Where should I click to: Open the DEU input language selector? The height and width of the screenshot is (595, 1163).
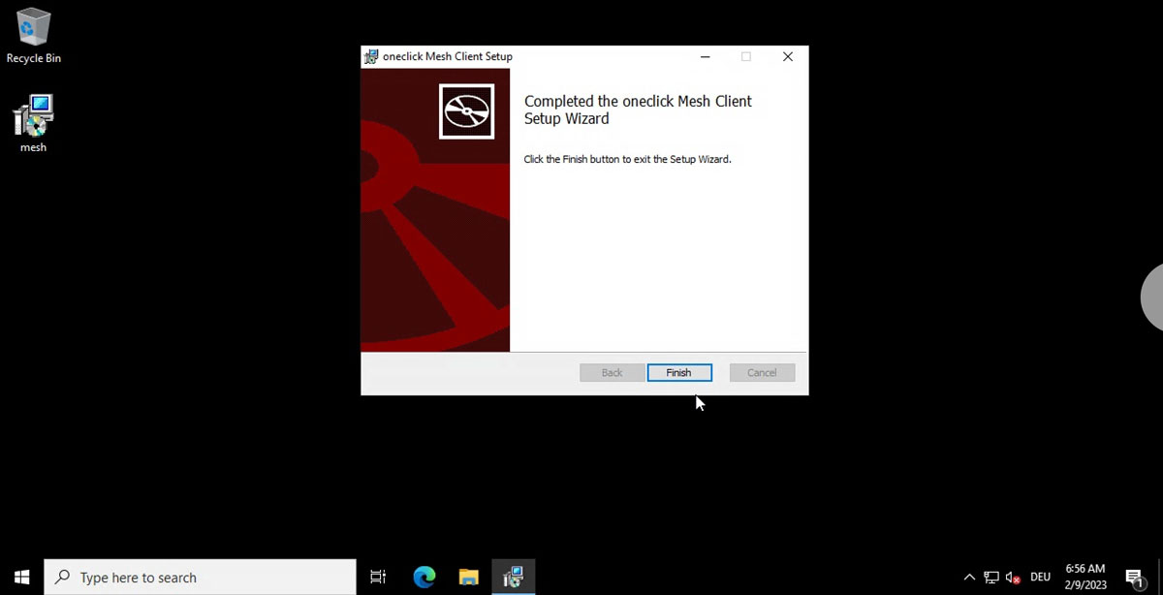click(x=1041, y=578)
